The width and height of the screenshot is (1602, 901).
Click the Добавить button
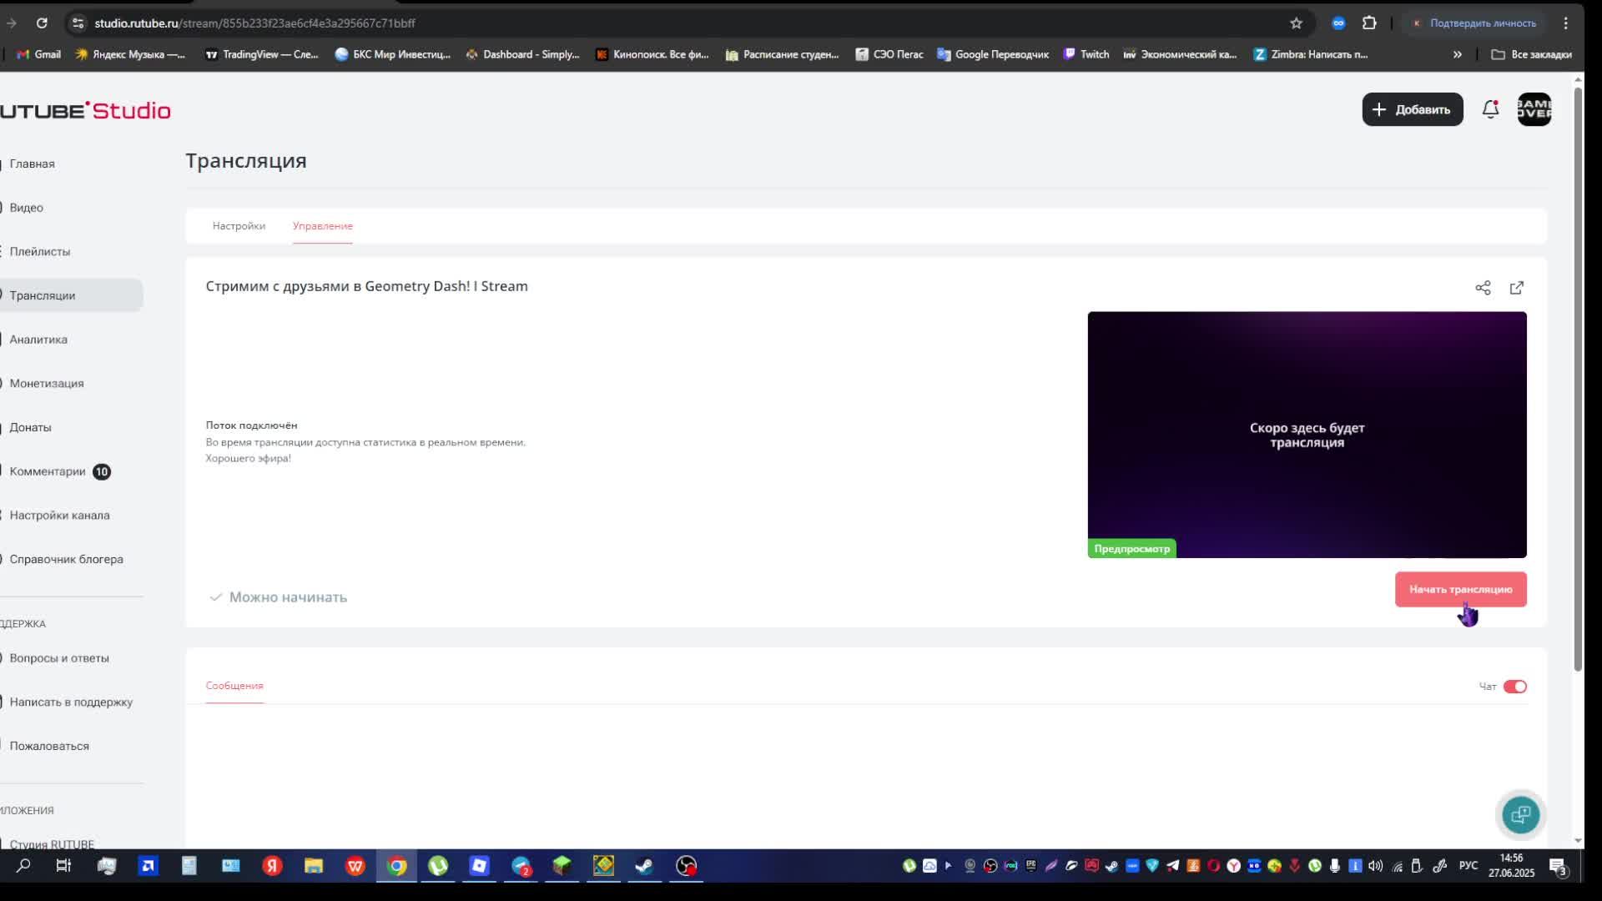(x=1412, y=109)
